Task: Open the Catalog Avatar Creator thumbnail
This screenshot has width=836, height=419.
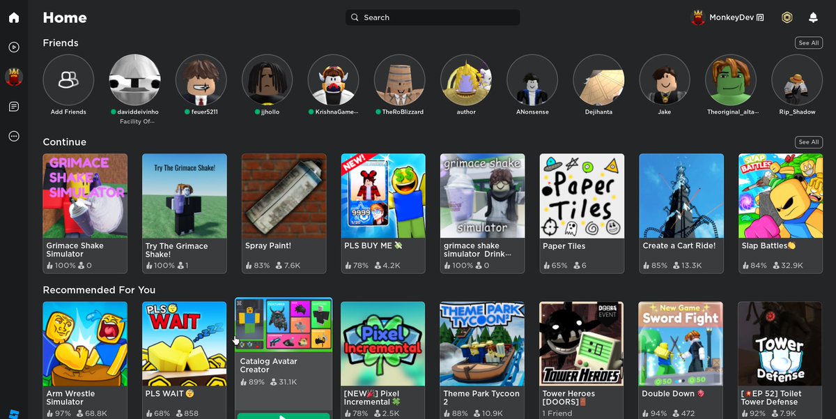Action: 284,325
